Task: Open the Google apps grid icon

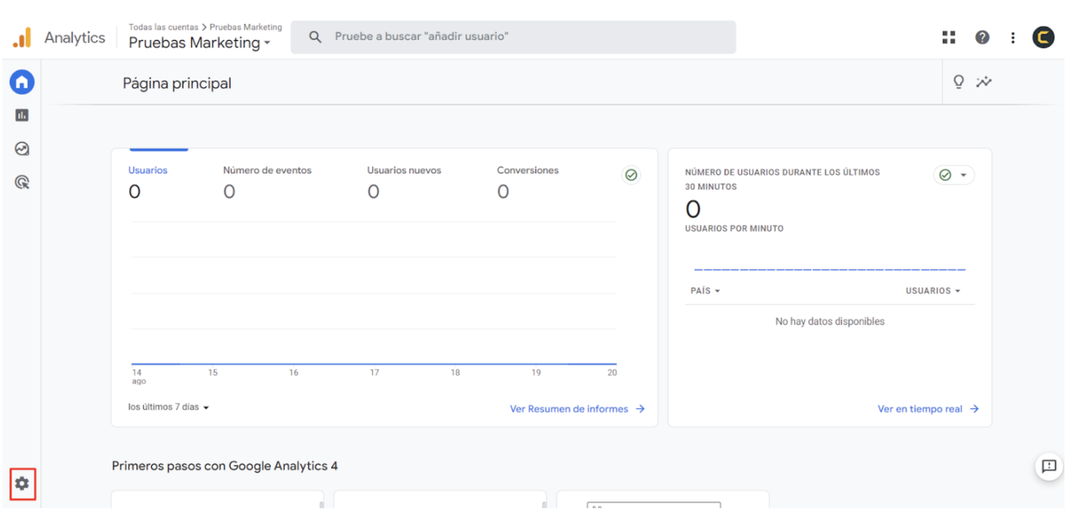Action: pos(948,37)
